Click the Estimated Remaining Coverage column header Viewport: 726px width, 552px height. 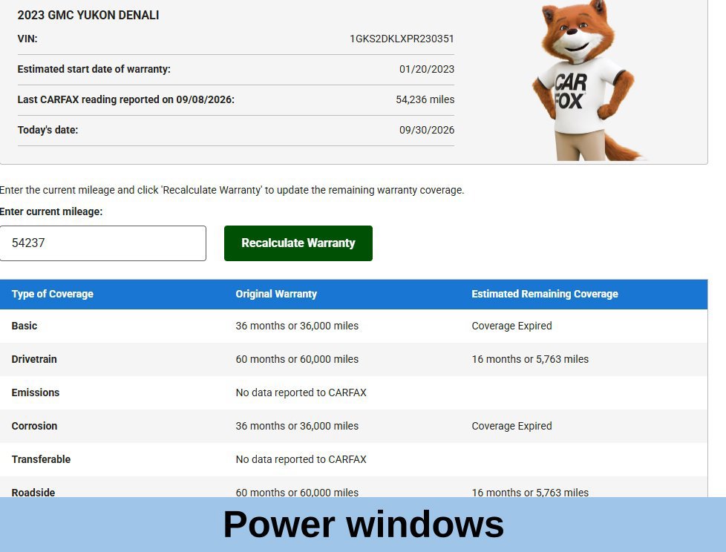point(545,295)
